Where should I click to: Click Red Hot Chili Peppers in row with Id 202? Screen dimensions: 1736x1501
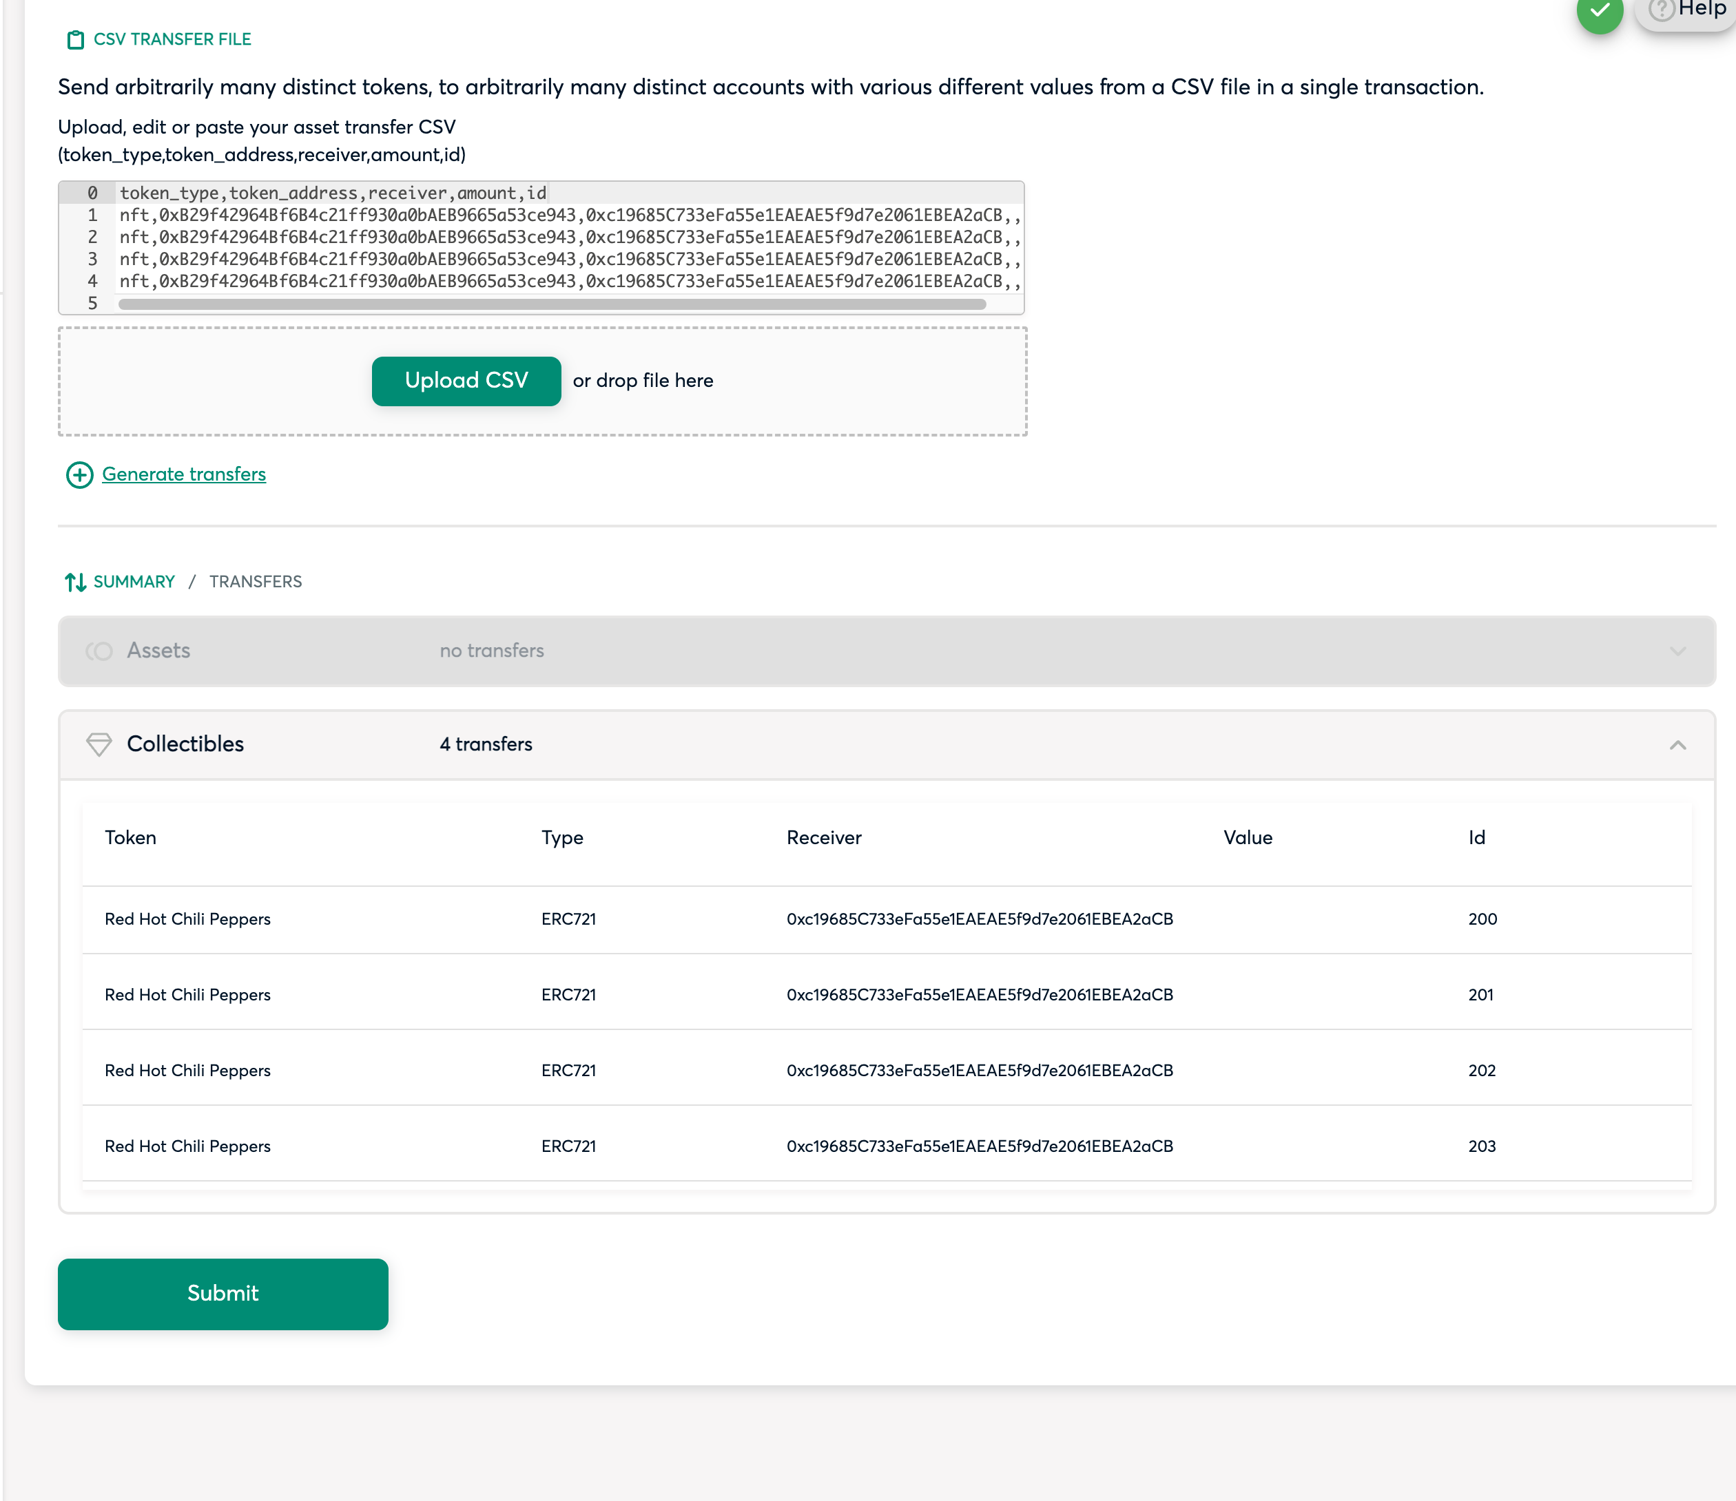pyautogui.click(x=187, y=1071)
